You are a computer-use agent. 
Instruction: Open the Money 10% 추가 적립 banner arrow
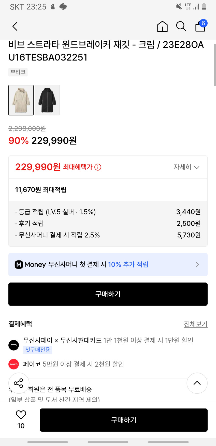click(x=197, y=264)
